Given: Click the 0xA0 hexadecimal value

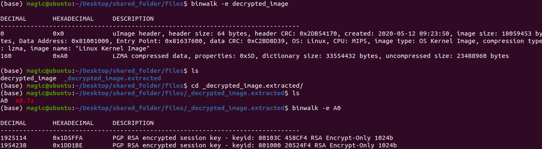Looking at the screenshot, I should [x=60, y=56].
